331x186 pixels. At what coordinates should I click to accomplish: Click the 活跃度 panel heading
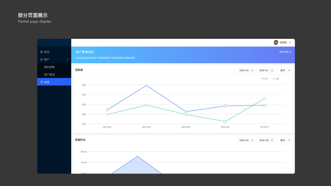(x=79, y=70)
